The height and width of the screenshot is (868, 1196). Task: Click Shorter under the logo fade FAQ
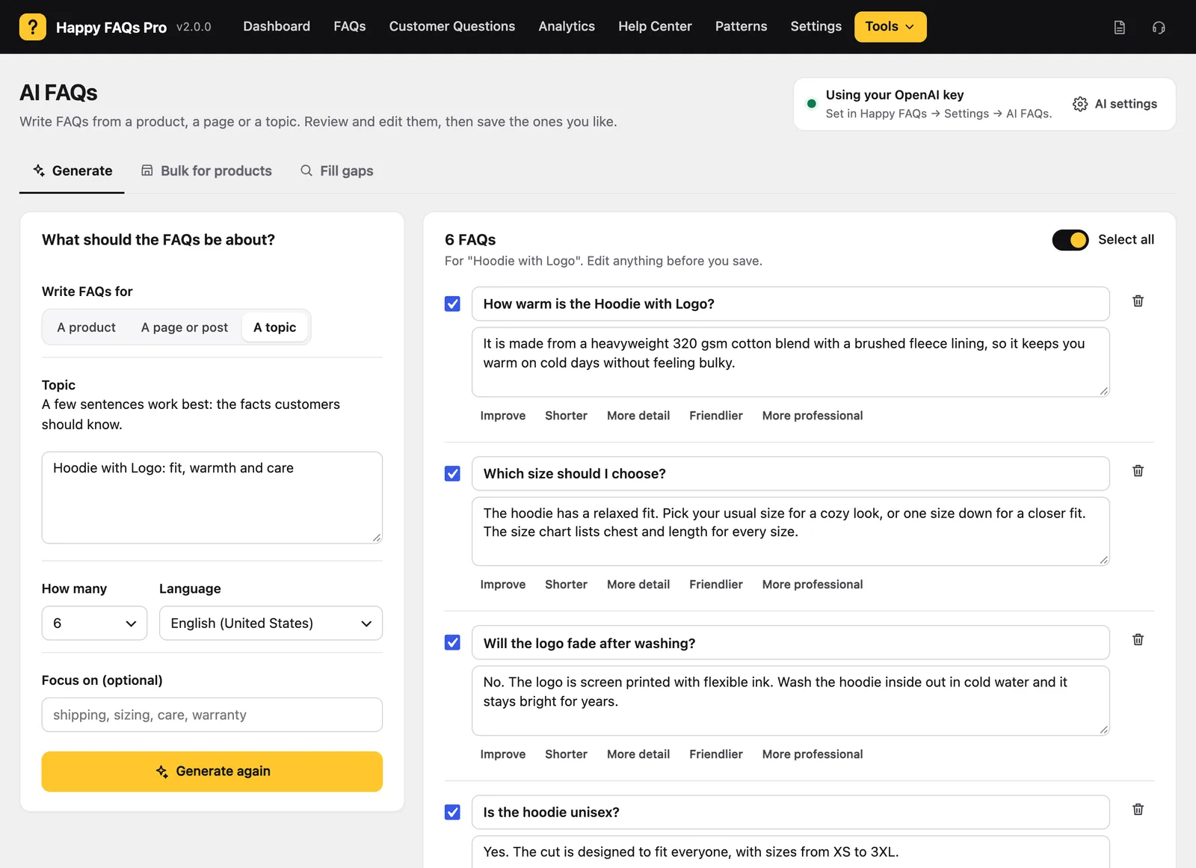(x=566, y=754)
